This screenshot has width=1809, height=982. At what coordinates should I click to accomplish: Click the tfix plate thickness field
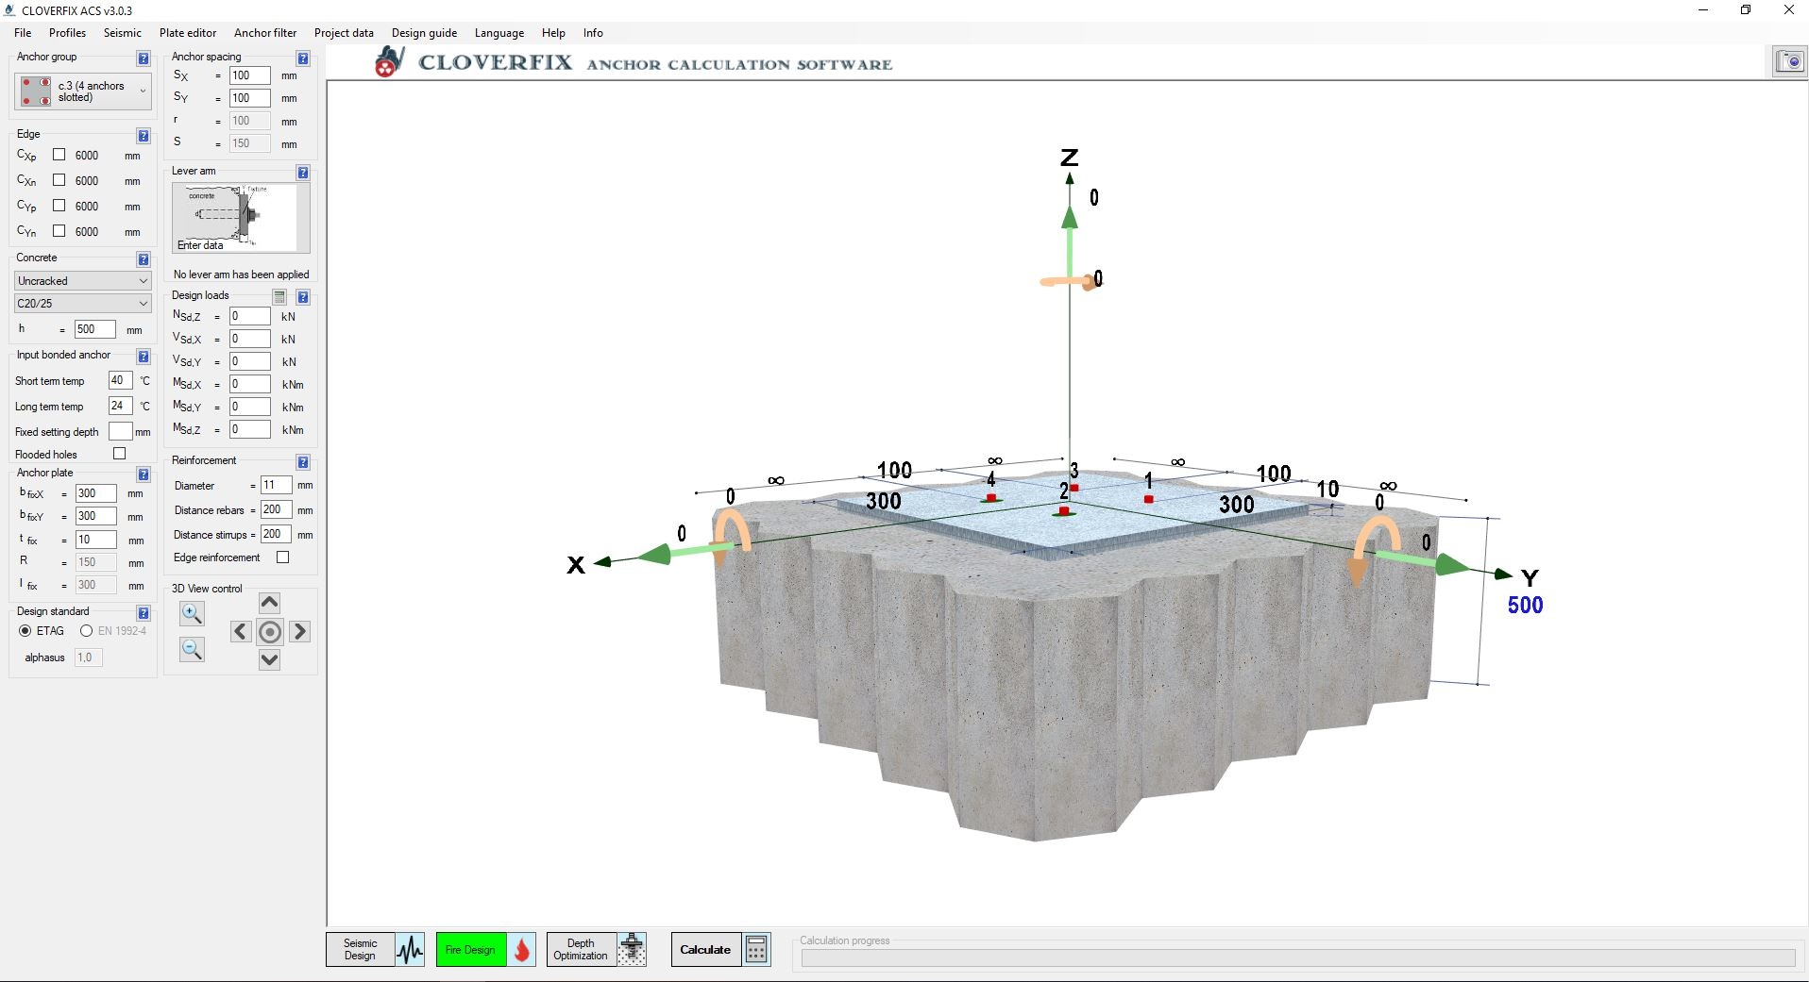point(95,540)
